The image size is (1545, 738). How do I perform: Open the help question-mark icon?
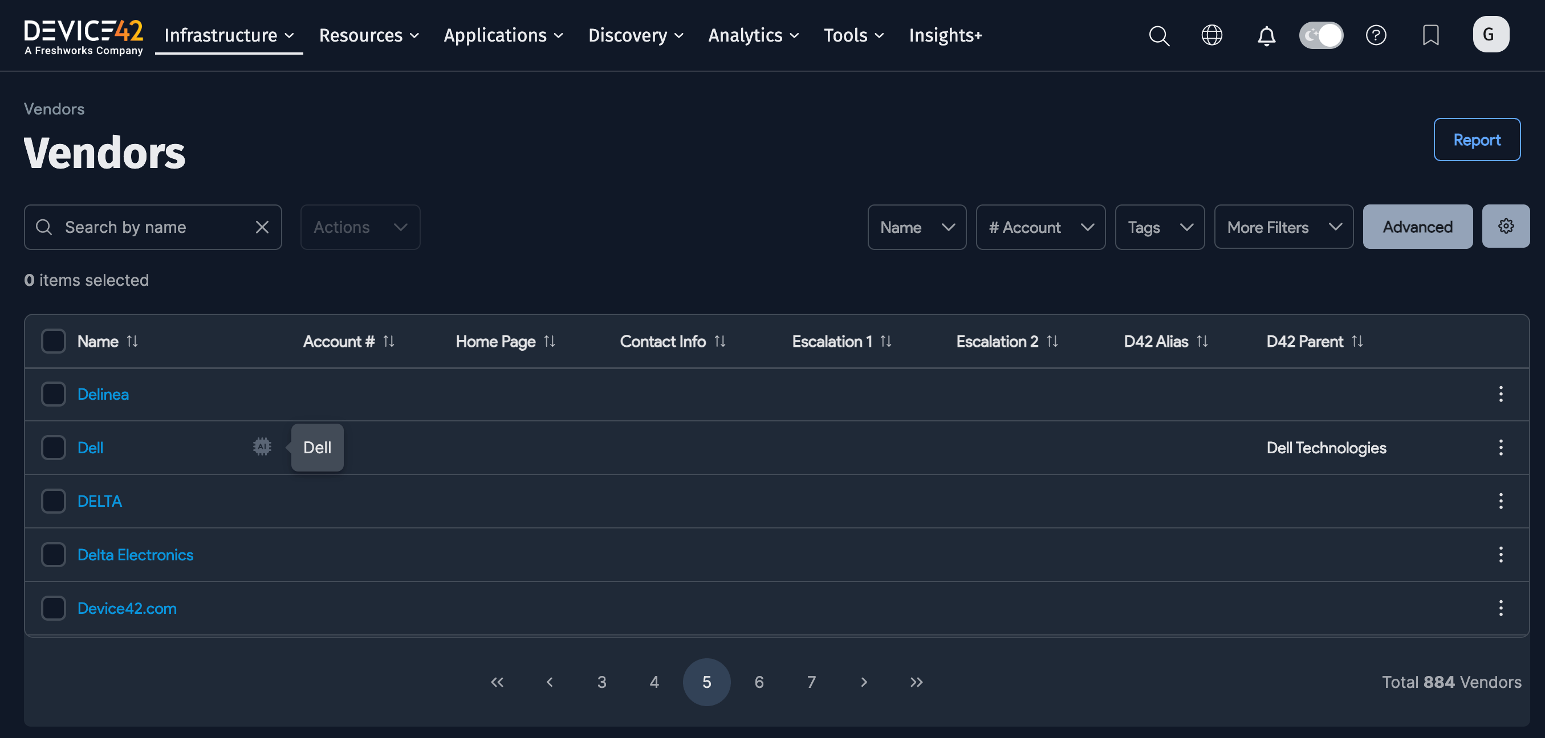tap(1376, 35)
